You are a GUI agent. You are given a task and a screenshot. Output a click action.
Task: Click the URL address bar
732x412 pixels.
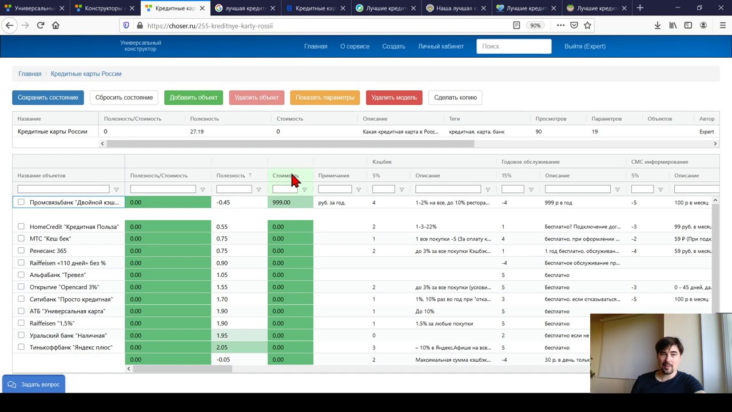tap(326, 26)
